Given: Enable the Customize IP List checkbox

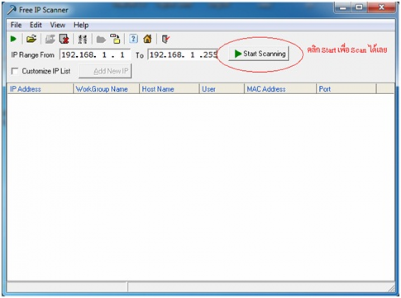Looking at the screenshot, I should pos(15,71).
